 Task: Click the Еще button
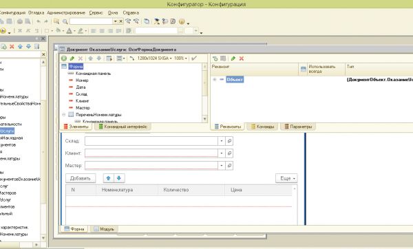click(286, 178)
